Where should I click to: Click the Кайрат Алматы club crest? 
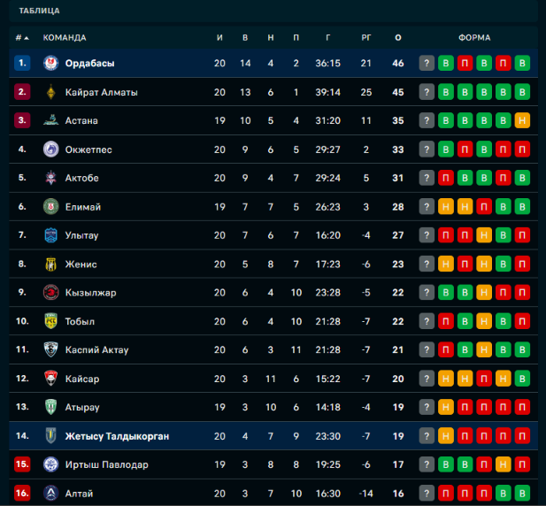click(50, 92)
